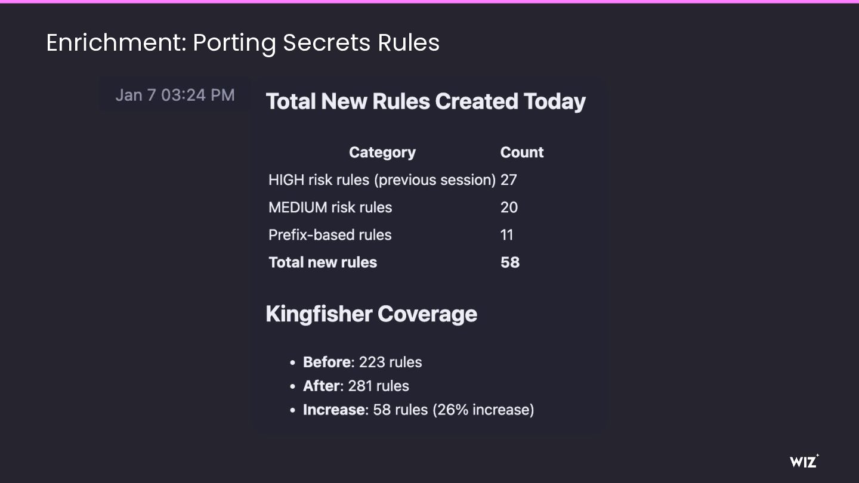This screenshot has height=483, width=859.
Task: Click the bold 'Increase' bullet label
Action: 333,410
